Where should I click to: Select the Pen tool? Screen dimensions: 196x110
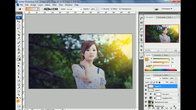coord(19,70)
